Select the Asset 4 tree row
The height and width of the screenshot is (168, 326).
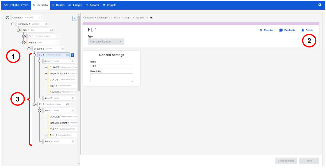pos(59,142)
